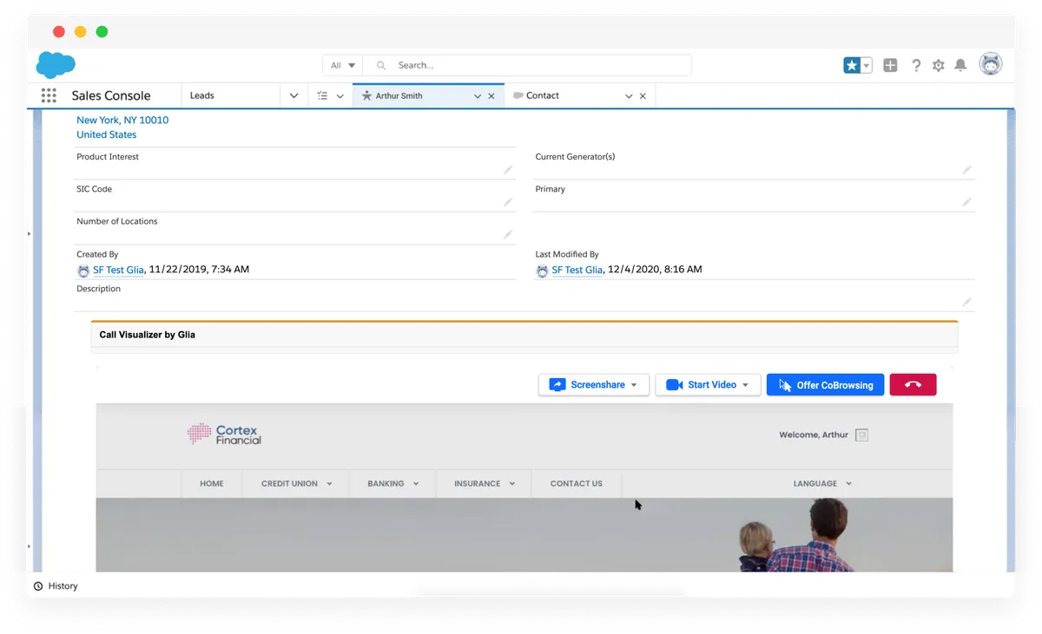Close the Contact tab
The image size is (1042, 634).
pyautogui.click(x=643, y=96)
